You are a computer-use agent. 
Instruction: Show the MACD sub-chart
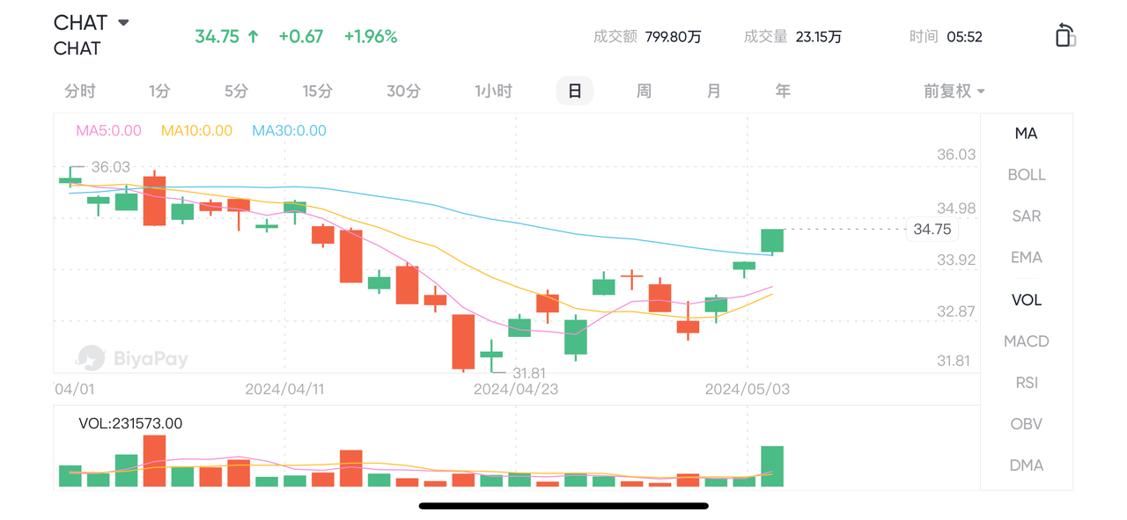1027,341
